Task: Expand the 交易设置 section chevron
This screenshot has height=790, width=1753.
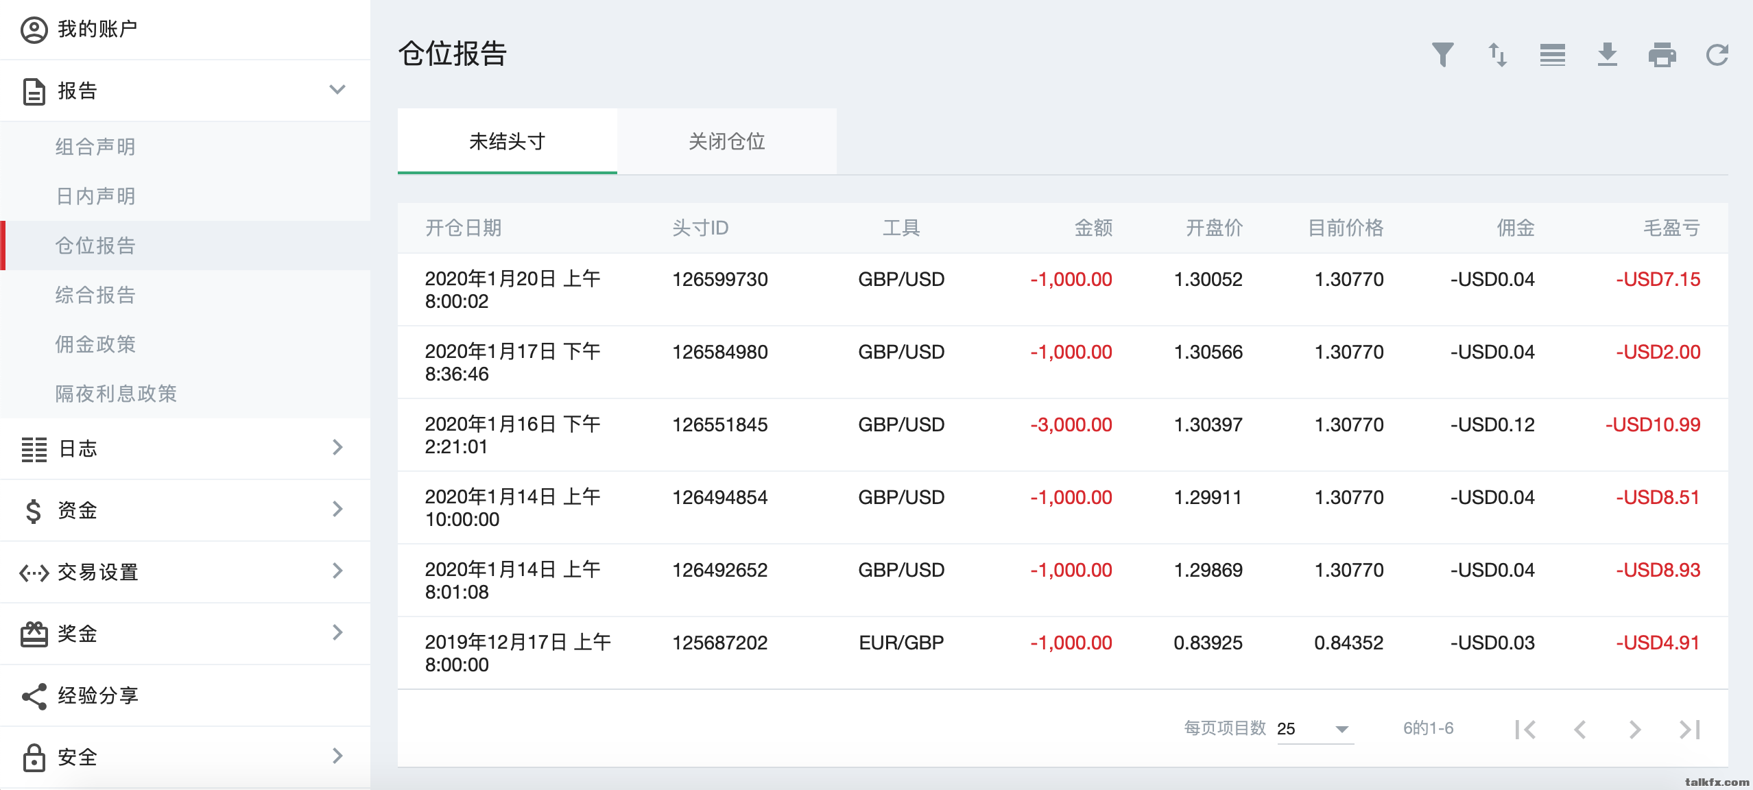Action: coord(337,571)
